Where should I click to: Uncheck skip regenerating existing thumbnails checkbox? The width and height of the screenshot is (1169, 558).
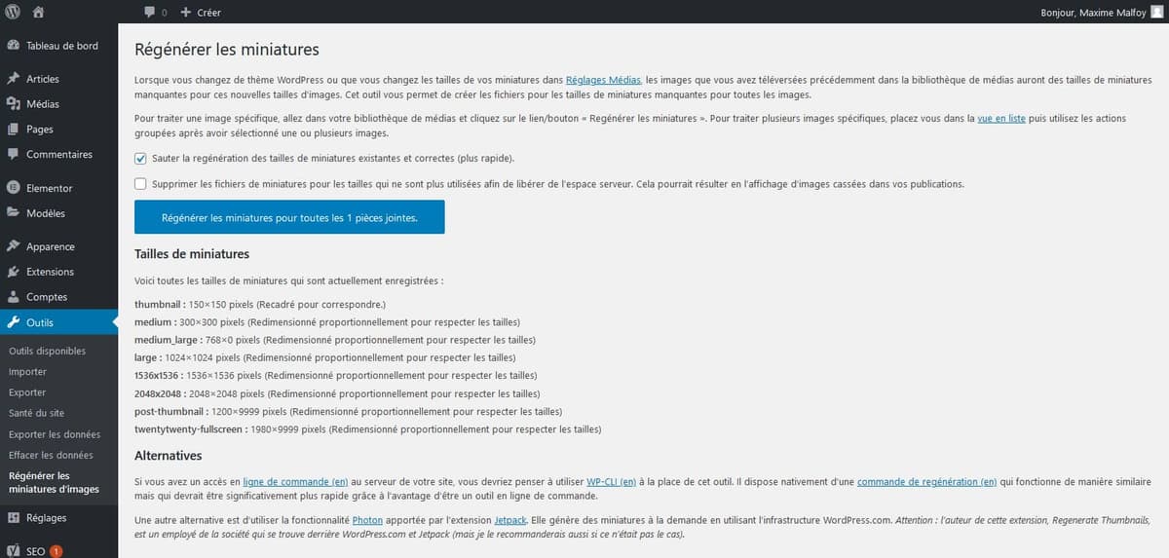[x=141, y=158]
